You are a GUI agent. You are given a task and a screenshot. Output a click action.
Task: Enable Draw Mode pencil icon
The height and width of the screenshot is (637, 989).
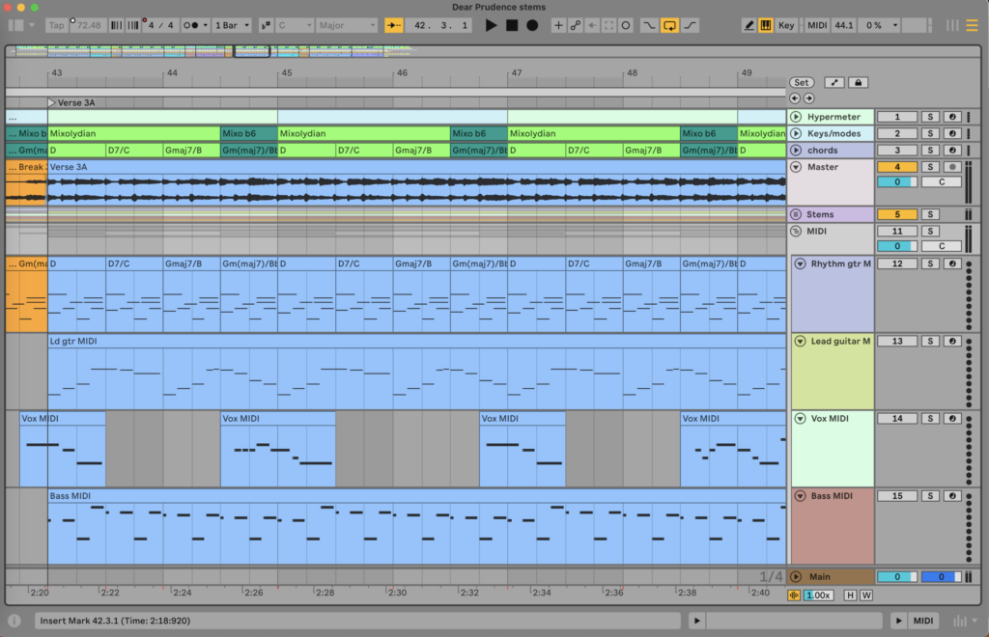click(x=749, y=25)
